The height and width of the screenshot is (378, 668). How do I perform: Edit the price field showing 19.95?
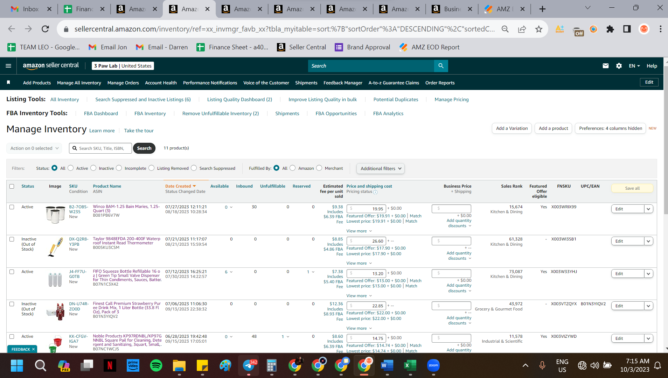click(366, 209)
